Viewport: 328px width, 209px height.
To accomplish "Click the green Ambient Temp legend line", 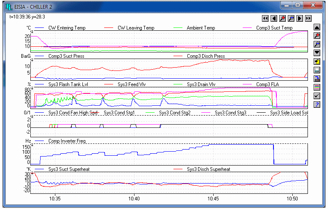I will [x=178, y=28].
